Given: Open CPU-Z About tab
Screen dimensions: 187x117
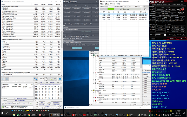Looking at the screenshot, I should click(x=183, y=5).
